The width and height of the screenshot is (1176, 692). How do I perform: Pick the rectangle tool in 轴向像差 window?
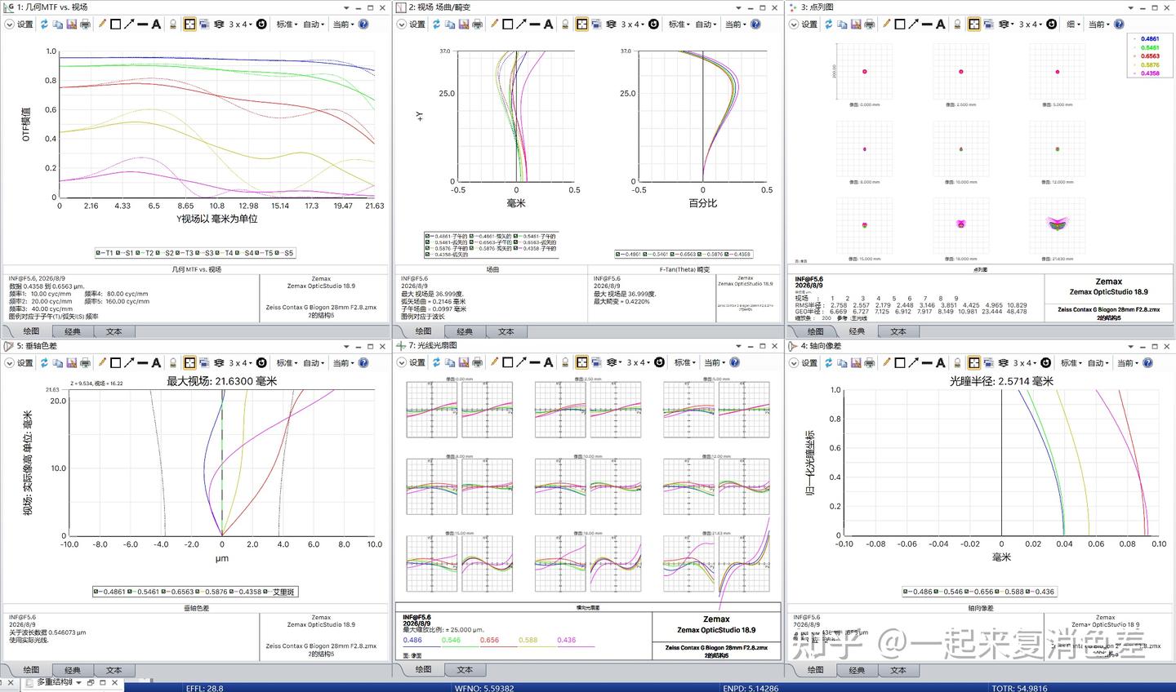(899, 363)
